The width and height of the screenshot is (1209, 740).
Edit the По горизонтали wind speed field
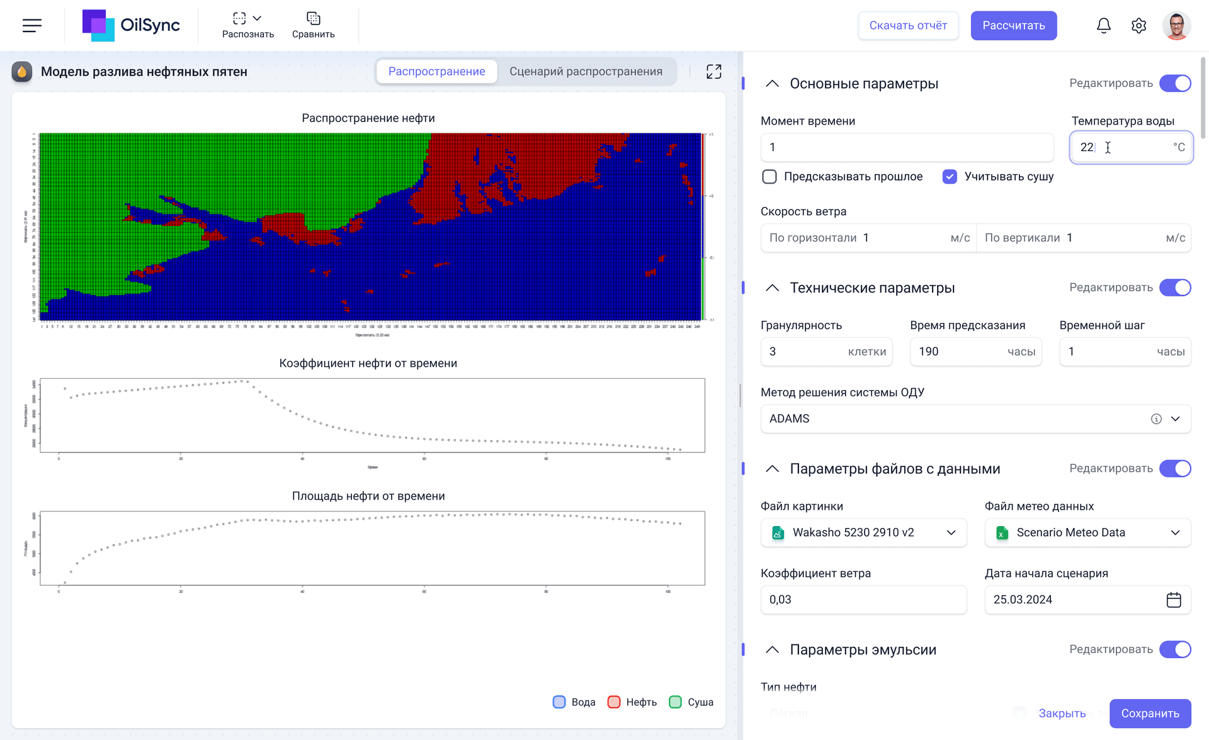[x=868, y=238]
